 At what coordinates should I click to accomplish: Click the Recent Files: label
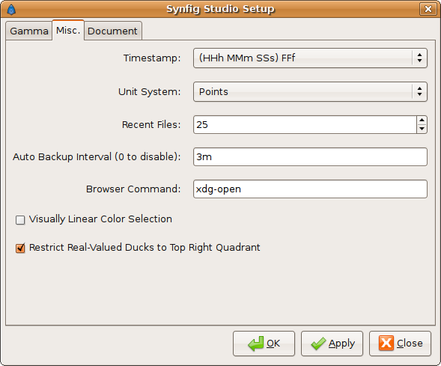click(151, 124)
